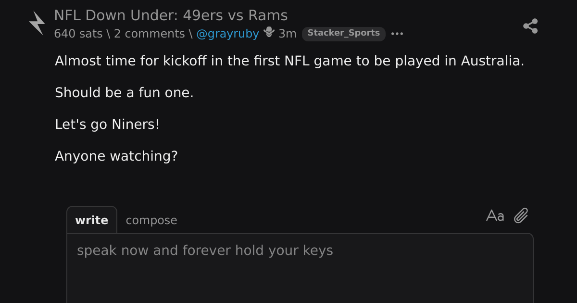Image resolution: width=577 pixels, height=303 pixels.
Task: Show markdown help via the Aa icon
Action: 495,216
